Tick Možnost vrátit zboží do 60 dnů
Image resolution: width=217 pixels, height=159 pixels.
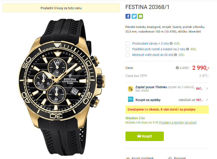pyautogui.click(x=128, y=55)
